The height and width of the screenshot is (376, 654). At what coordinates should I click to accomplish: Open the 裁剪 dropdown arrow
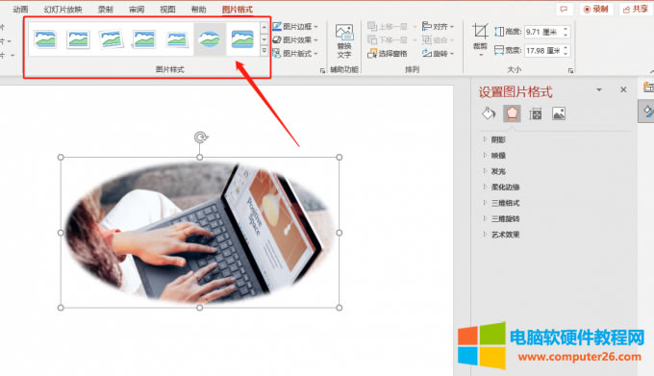pos(481,55)
